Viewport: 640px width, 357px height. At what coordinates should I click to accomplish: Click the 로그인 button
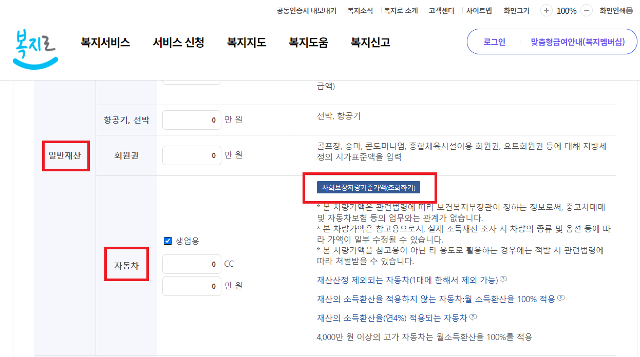pyautogui.click(x=494, y=42)
